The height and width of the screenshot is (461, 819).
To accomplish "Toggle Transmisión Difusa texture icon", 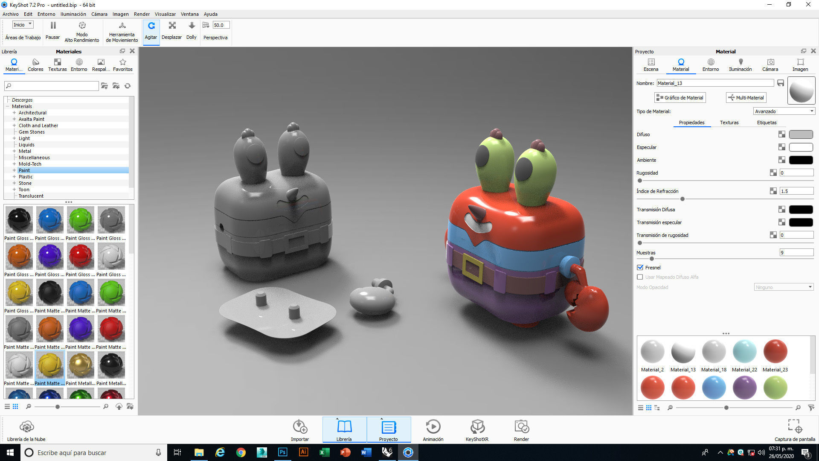I will 782,210.
